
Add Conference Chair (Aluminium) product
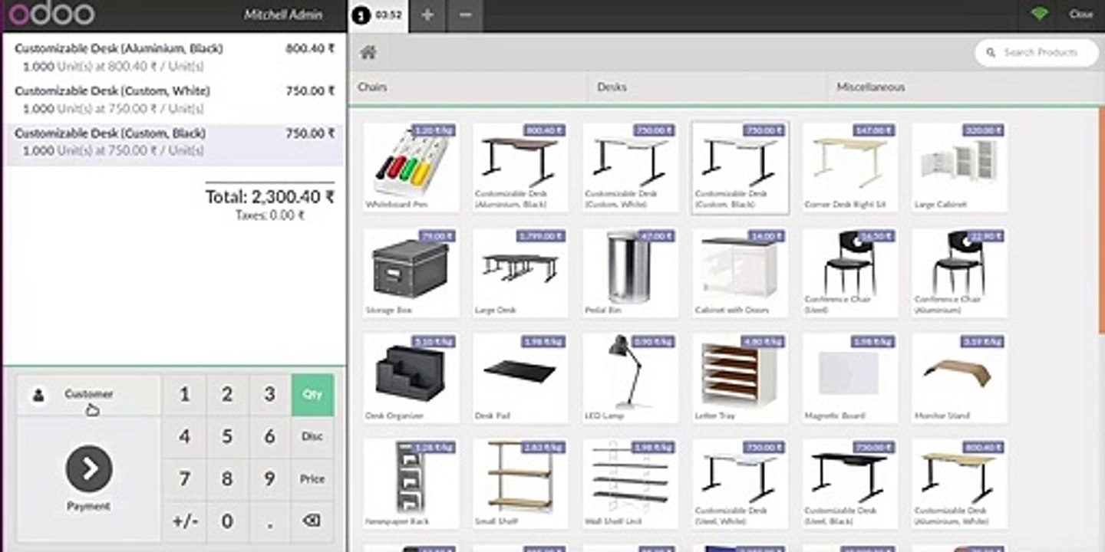[x=960, y=273]
